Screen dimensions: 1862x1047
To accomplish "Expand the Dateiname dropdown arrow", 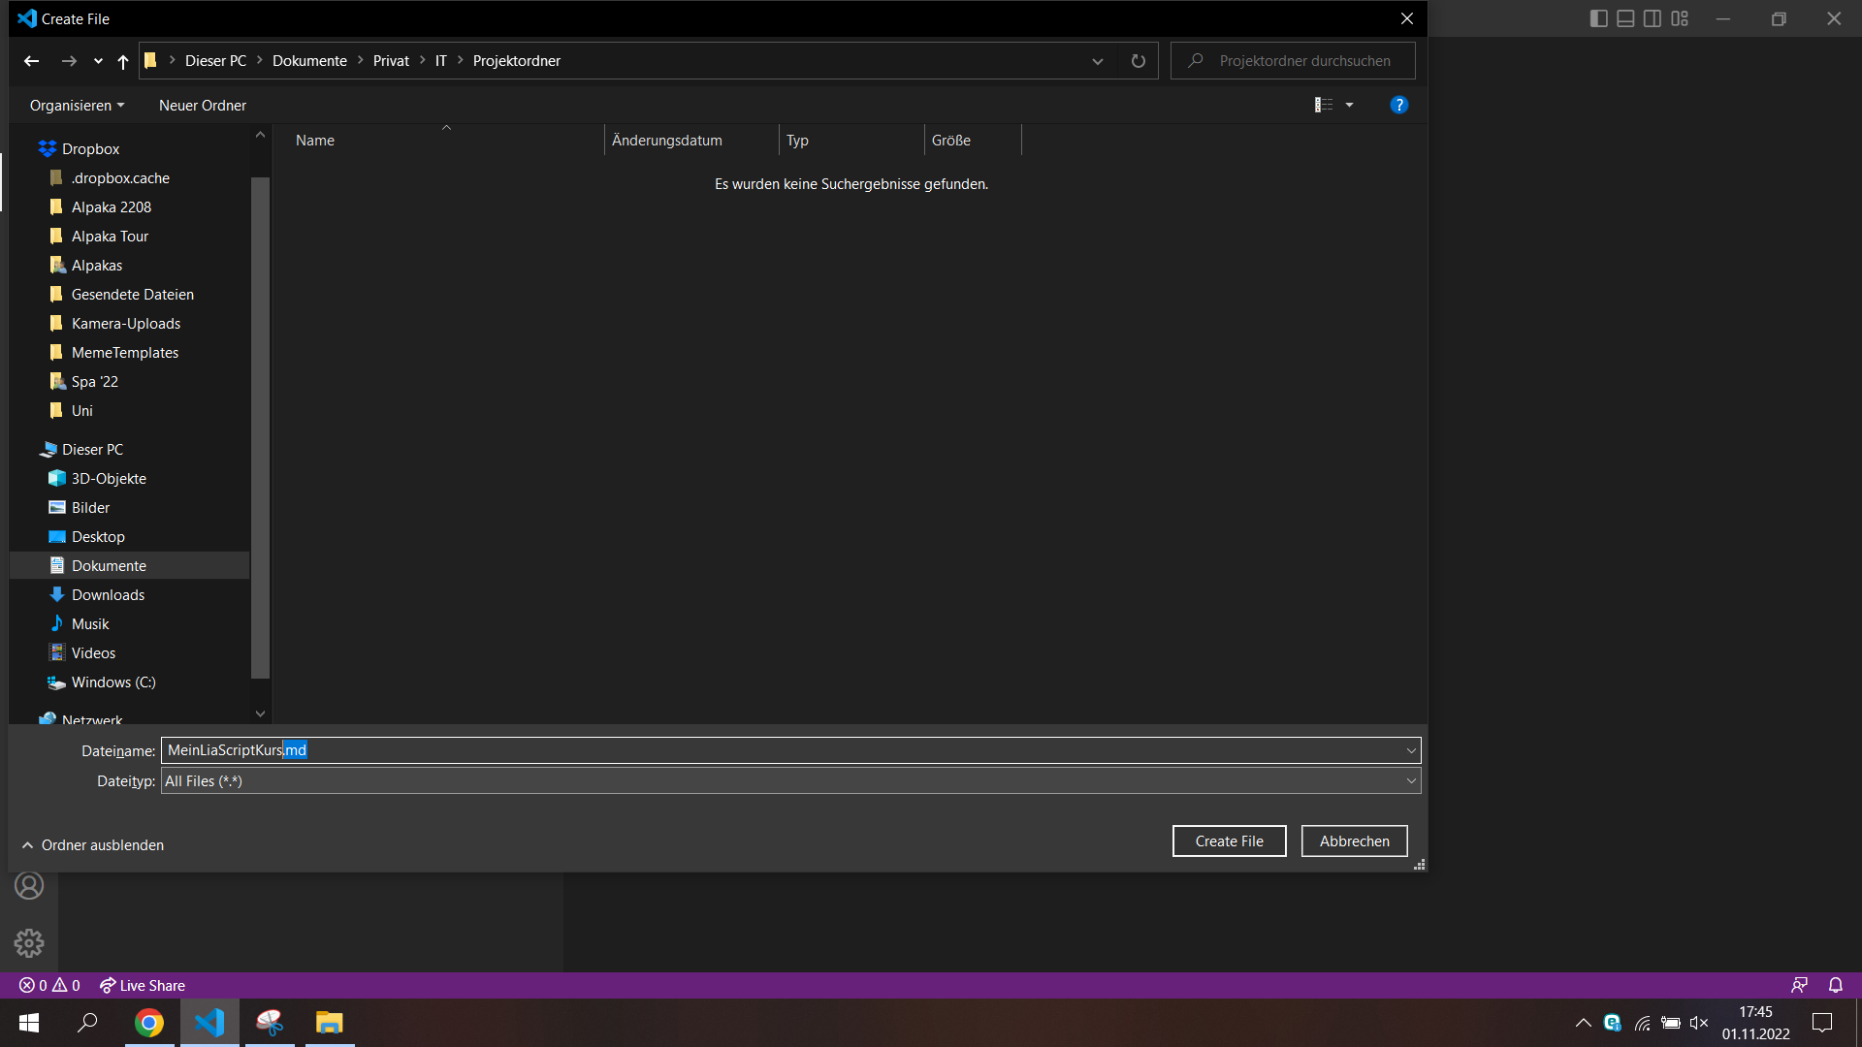I will coord(1409,750).
